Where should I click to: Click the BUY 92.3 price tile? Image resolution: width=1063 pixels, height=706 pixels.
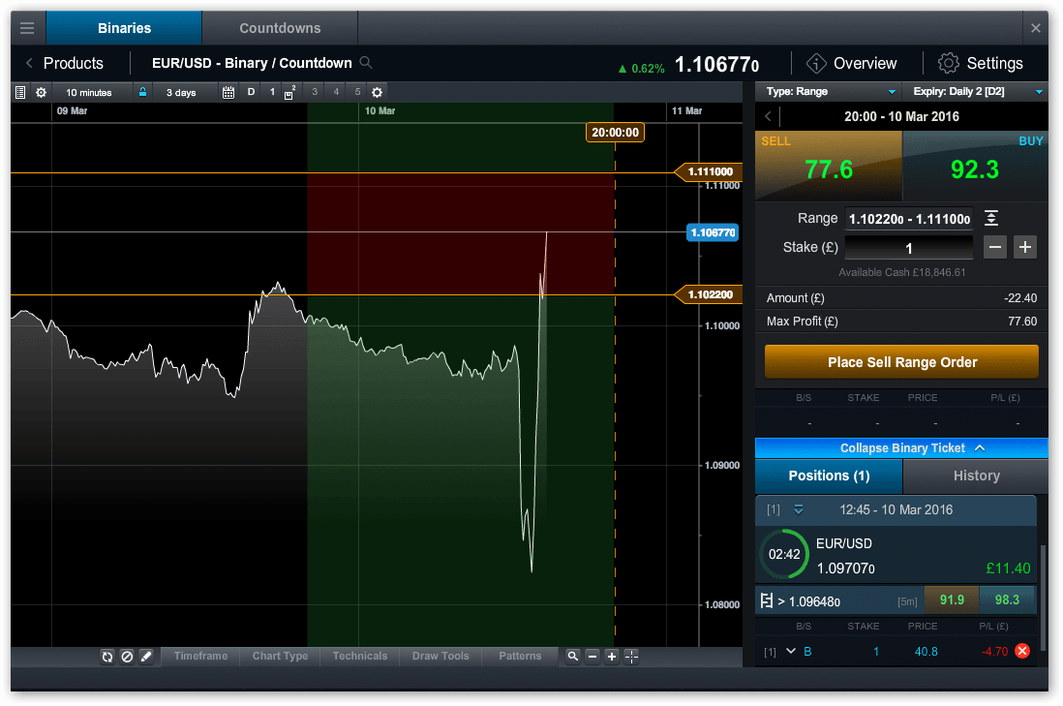tap(975, 166)
